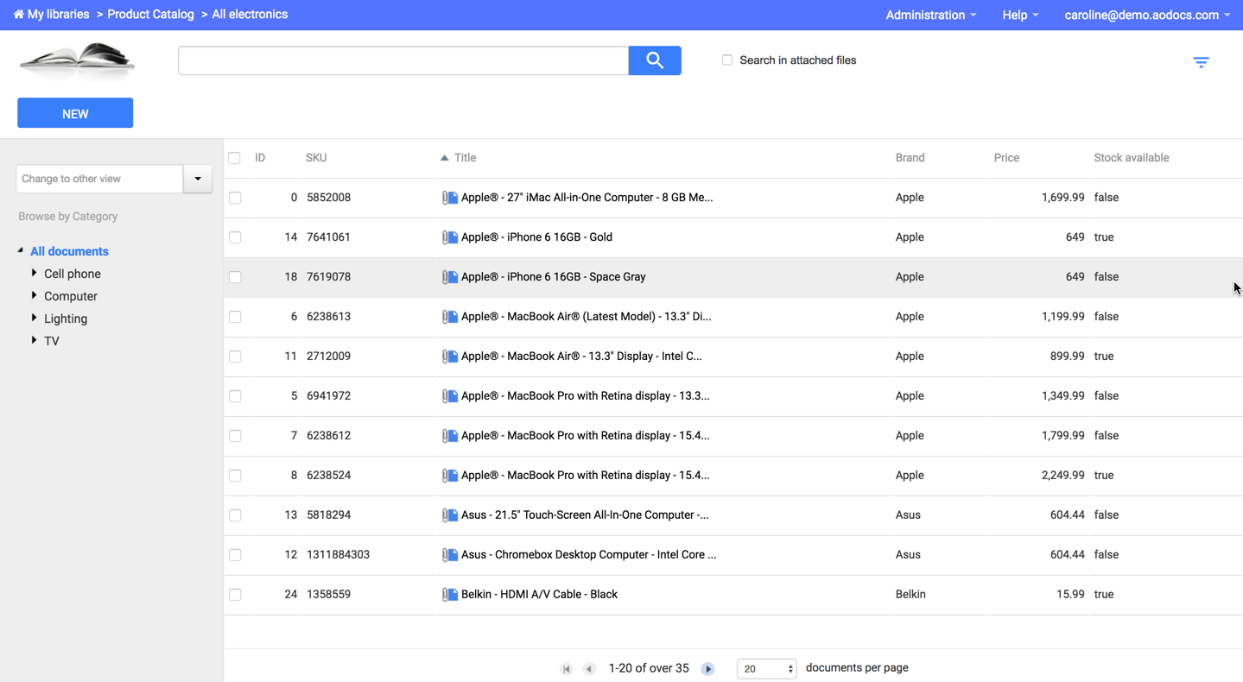Open Apple iPhone 6 16GB - Gold title
Image resolution: width=1243 pixels, height=682 pixels.
click(x=536, y=237)
